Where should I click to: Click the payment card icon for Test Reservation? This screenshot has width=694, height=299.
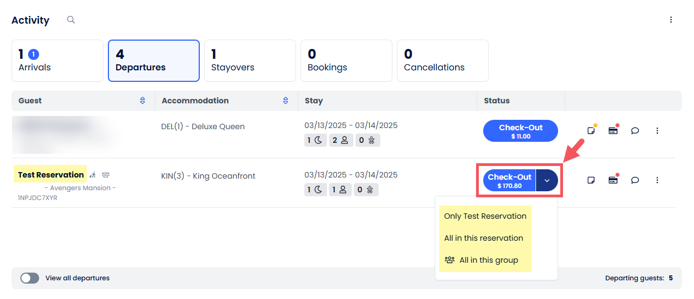[613, 180]
